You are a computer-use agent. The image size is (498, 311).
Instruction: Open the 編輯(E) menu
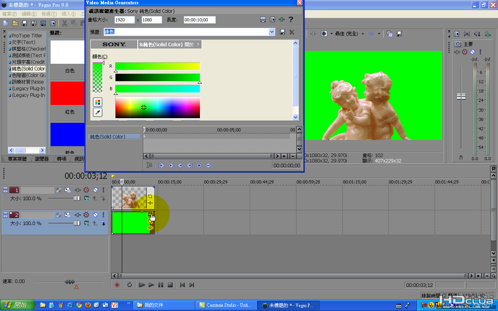tap(29, 14)
